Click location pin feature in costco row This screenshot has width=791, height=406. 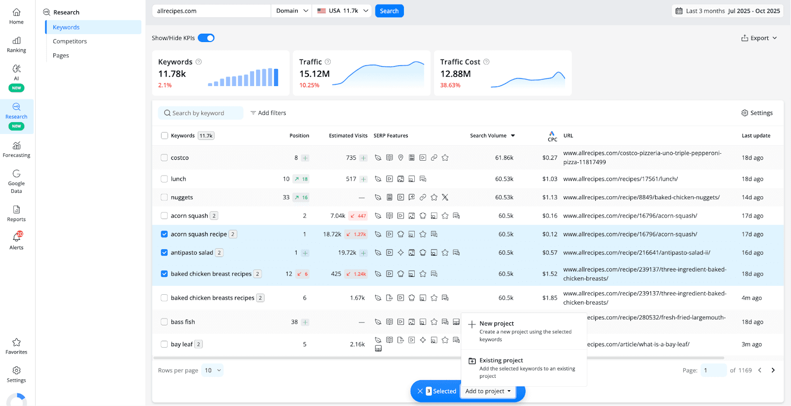(400, 158)
